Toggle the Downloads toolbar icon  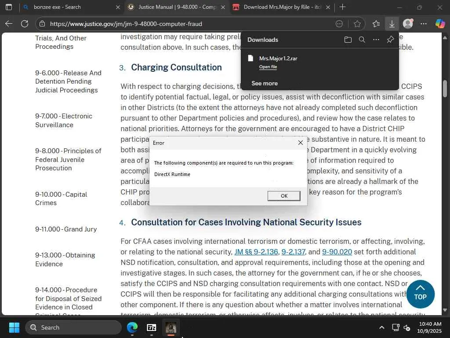pyautogui.click(x=392, y=24)
